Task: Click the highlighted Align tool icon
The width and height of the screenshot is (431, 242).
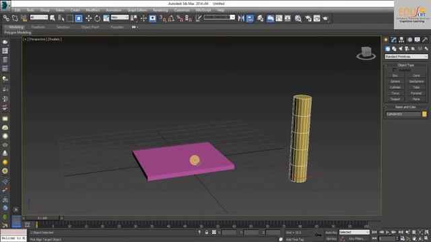Action: (250, 18)
